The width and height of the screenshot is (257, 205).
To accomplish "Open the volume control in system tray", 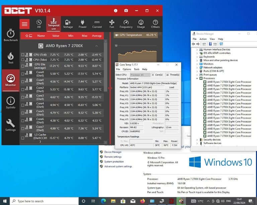I will point(223,201).
